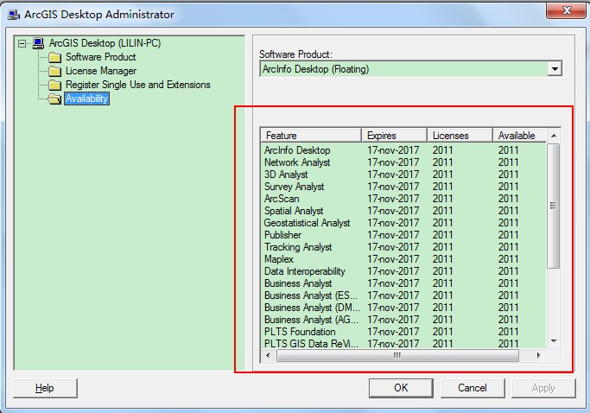Image resolution: width=590 pixels, height=413 pixels.
Task: Select the ArcInfo Desktop feature row
Action: (403, 150)
